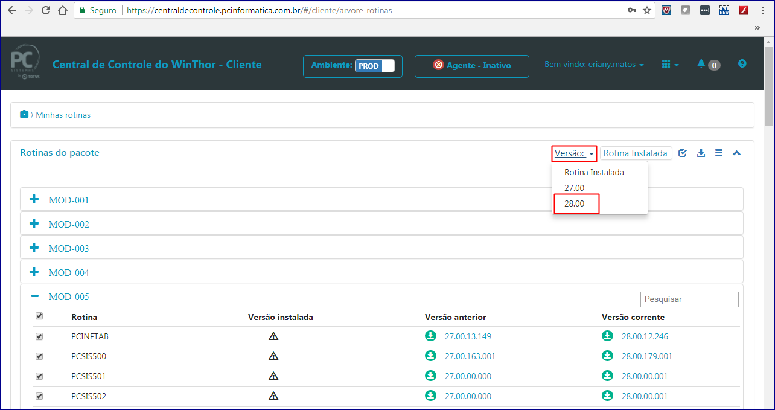Click the saved password key icon

pos(632,10)
